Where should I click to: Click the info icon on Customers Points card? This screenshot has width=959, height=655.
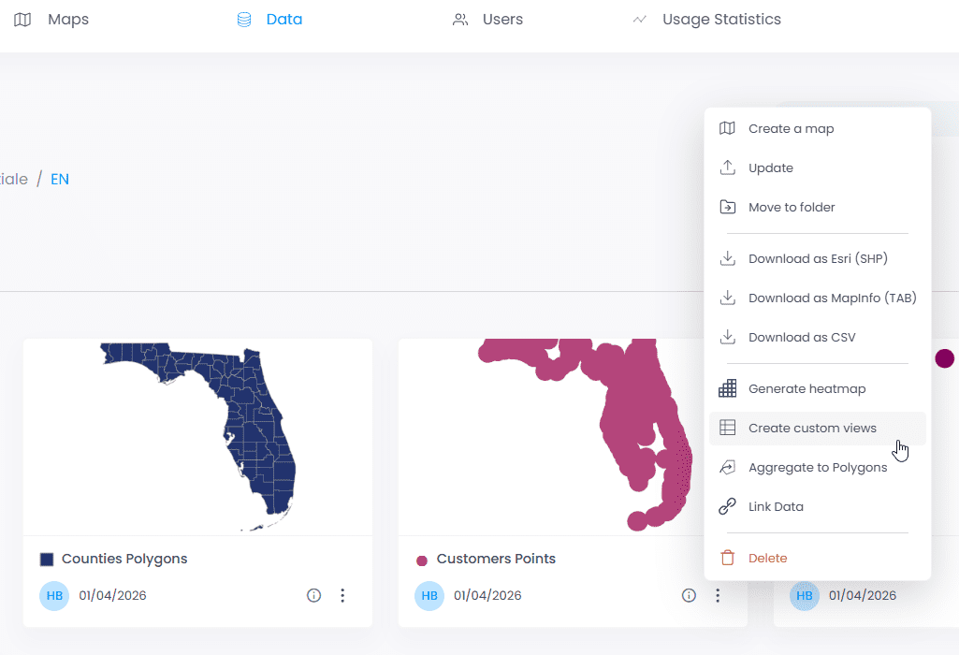click(x=689, y=595)
